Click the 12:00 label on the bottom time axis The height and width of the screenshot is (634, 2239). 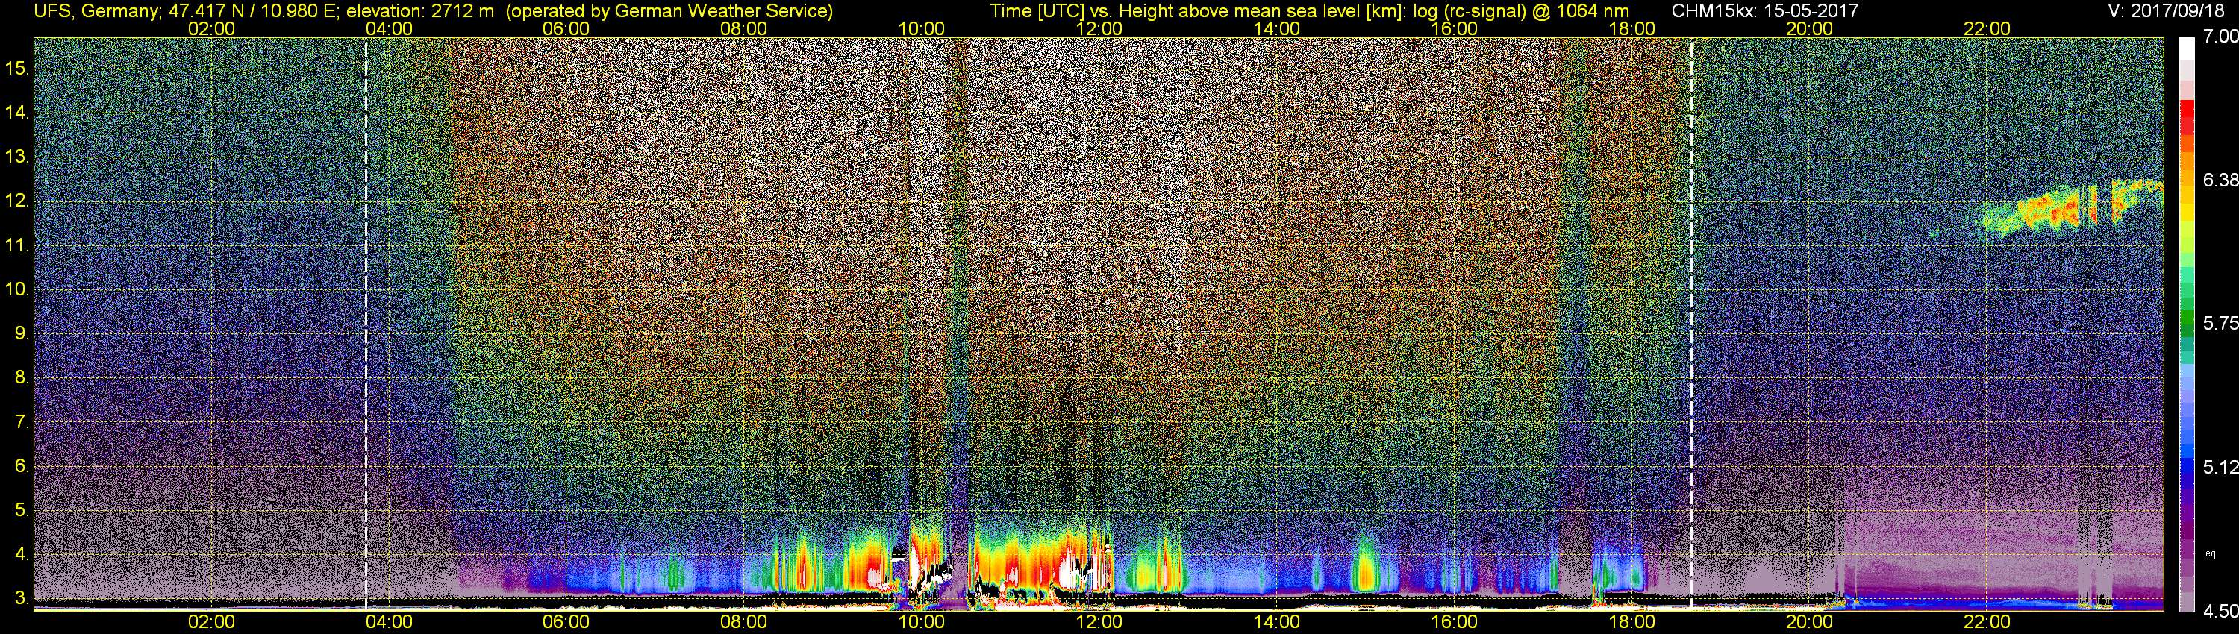tap(1099, 622)
